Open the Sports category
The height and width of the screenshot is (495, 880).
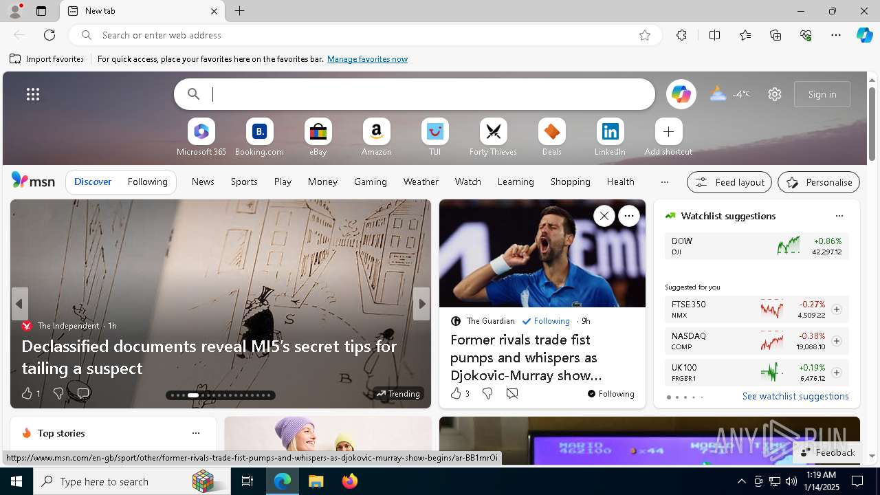click(x=244, y=182)
